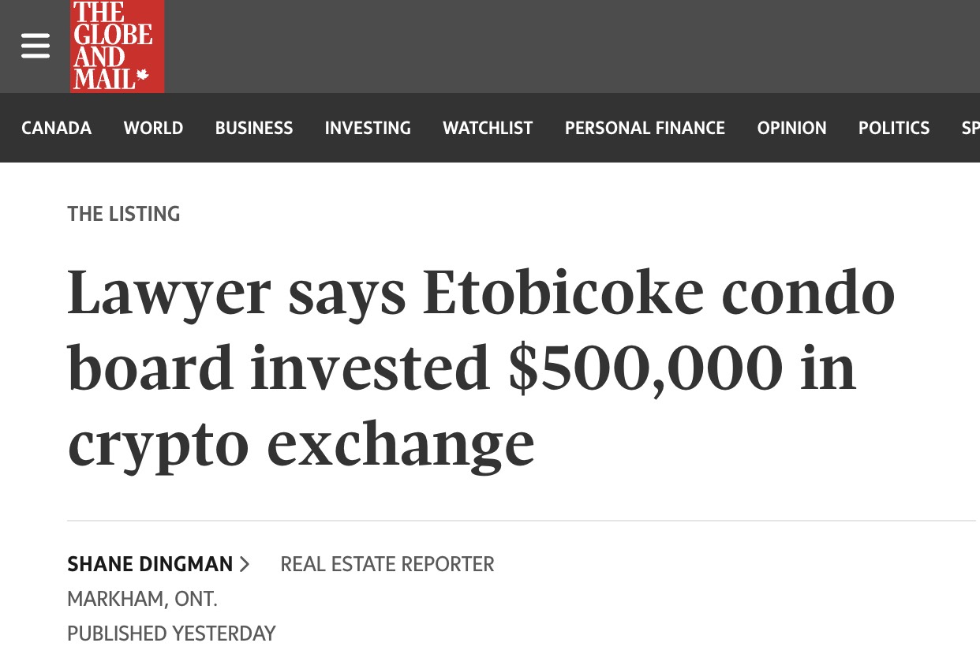Go to the World section
980x669 pixels.
pos(153,128)
